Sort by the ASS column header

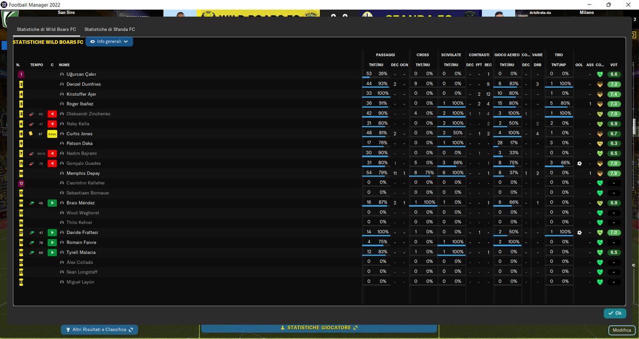(x=590, y=65)
